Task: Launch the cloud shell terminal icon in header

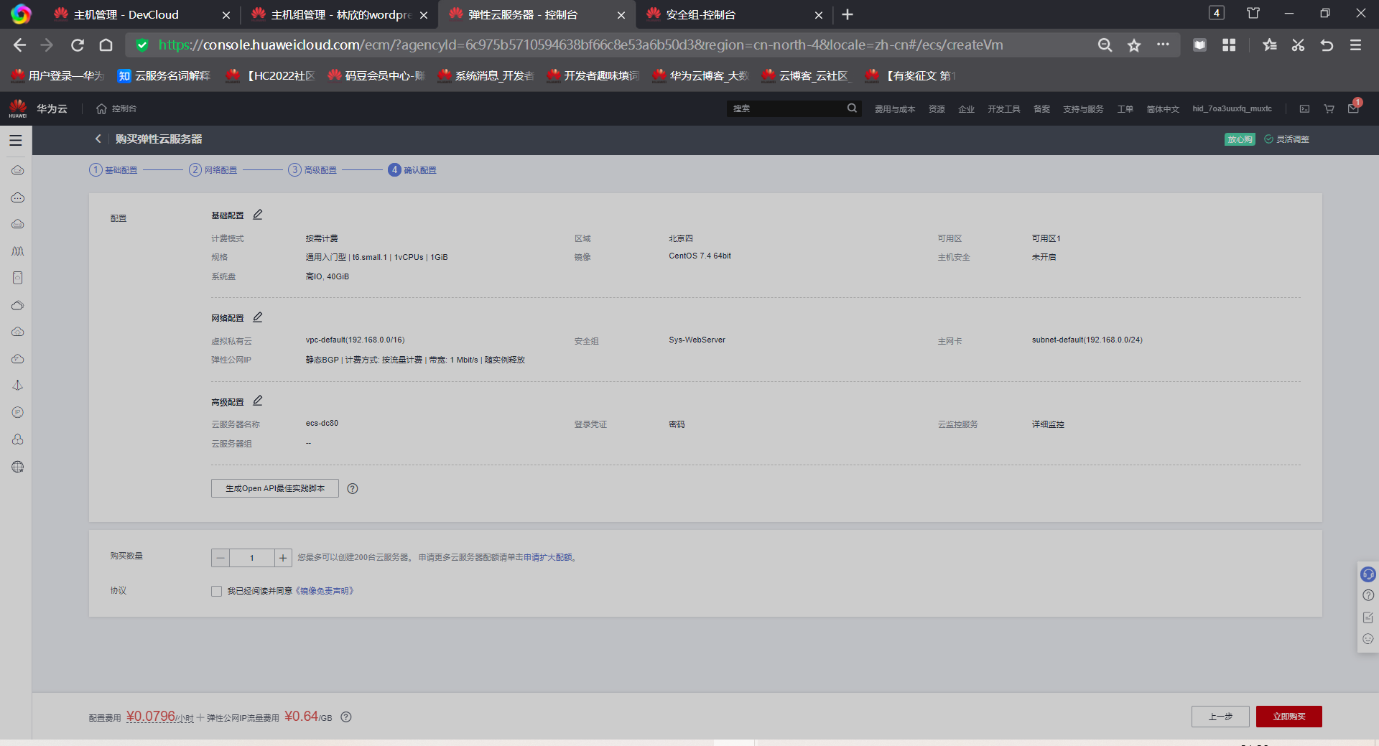Action: pyautogui.click(x=1305, y=108)
